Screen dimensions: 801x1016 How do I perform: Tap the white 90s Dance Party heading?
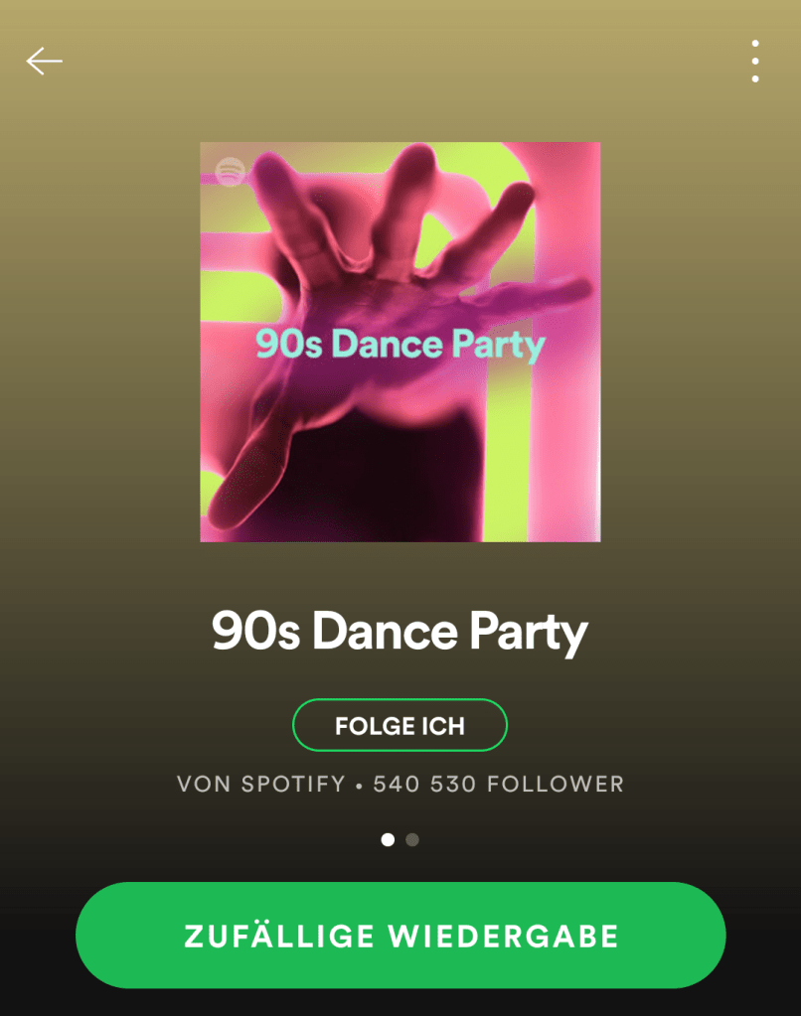coord(400,632)
